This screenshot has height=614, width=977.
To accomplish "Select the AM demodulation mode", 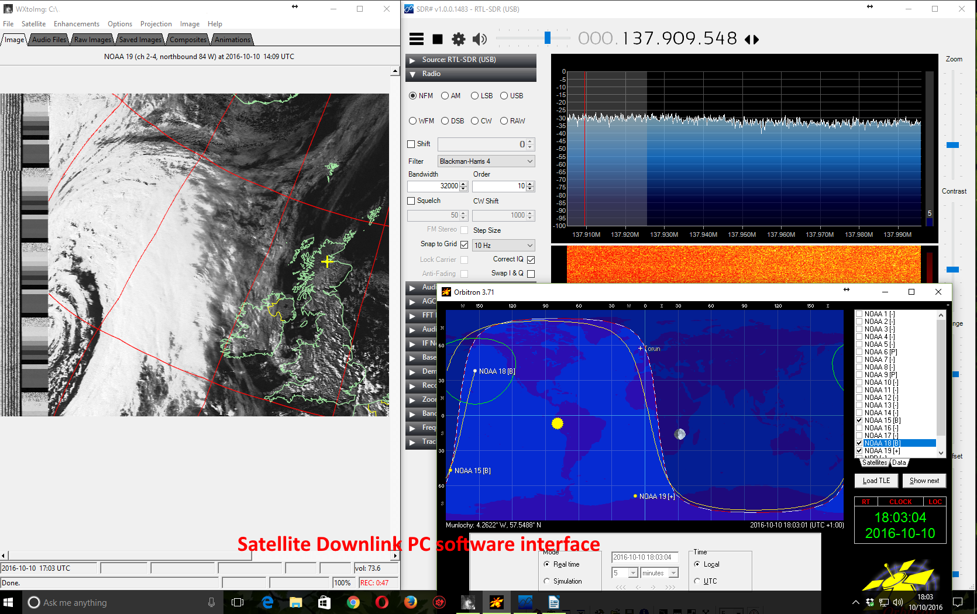I will [x=445, y=96].
